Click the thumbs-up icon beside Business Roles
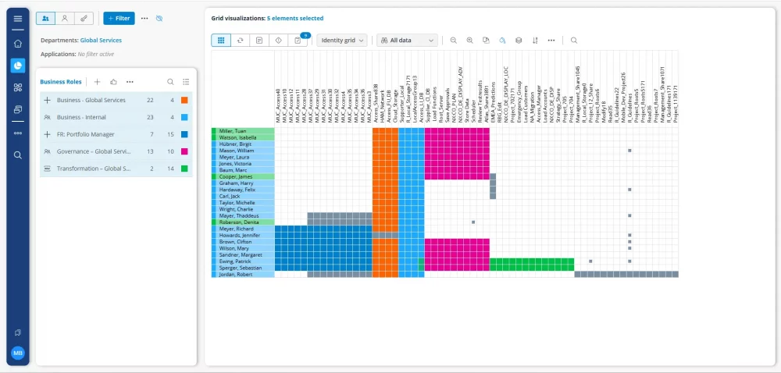 pyautogui.click(x=113, y=81)
